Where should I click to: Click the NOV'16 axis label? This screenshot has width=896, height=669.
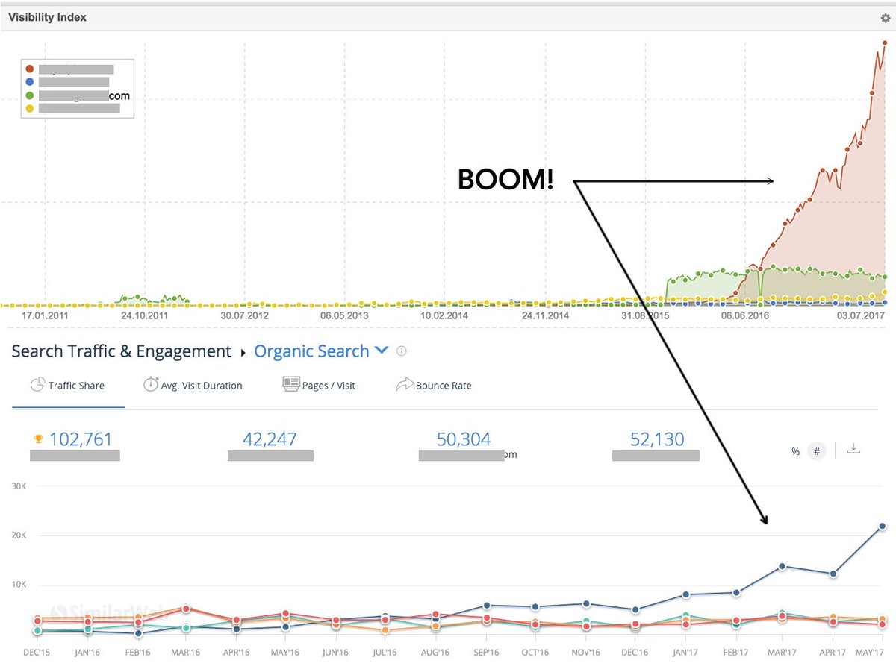586,653
